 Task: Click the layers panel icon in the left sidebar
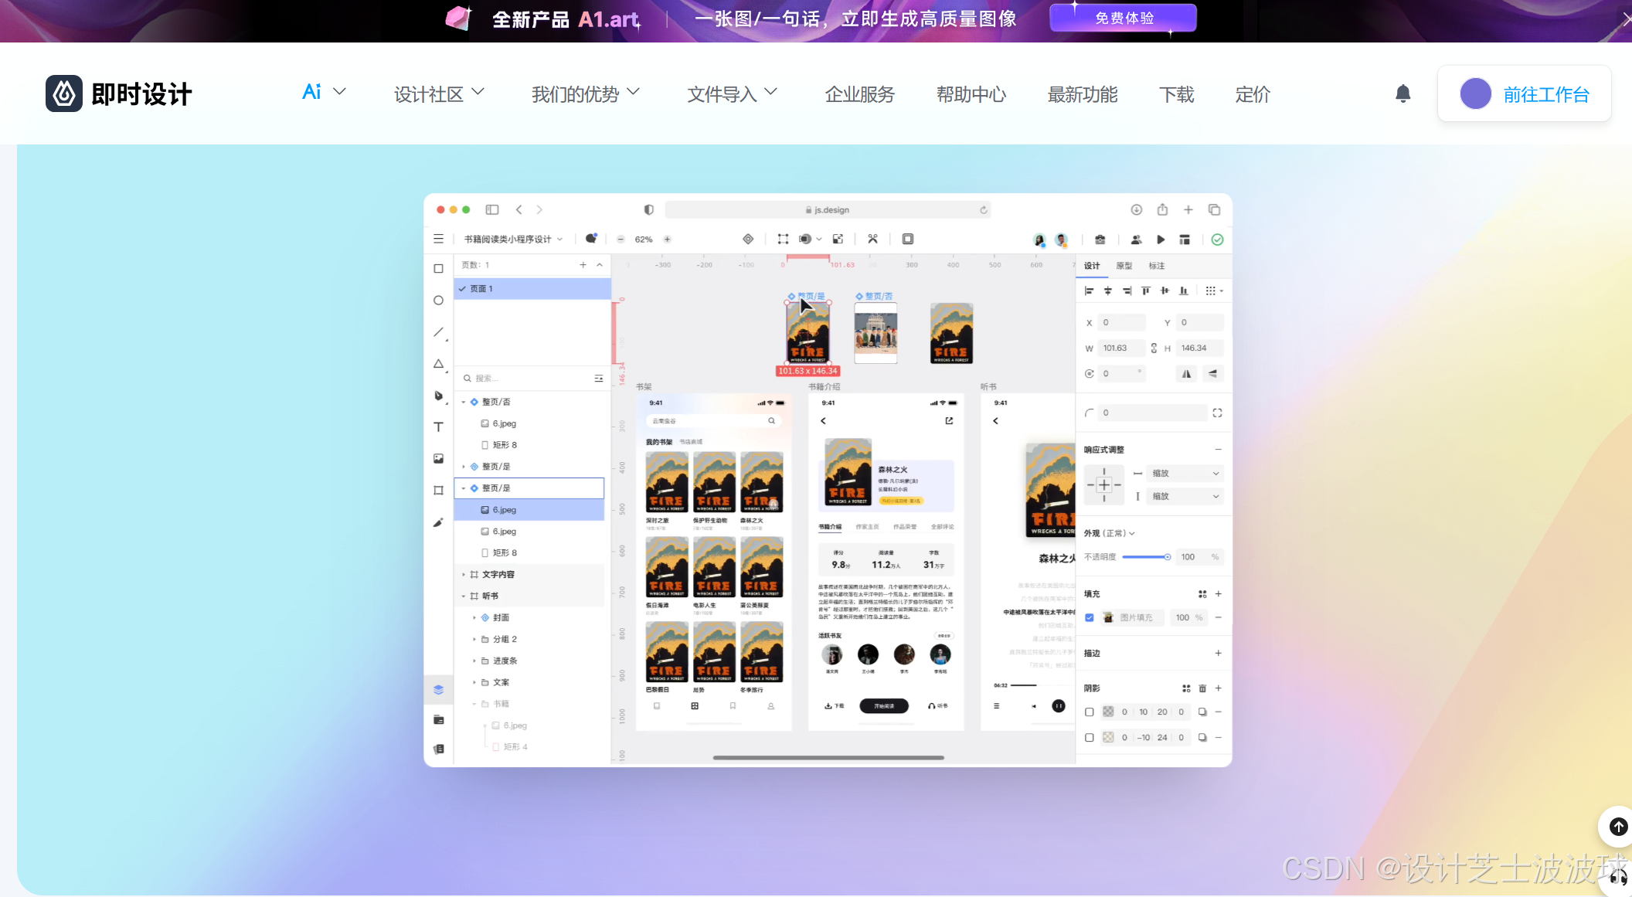(438, 689)
